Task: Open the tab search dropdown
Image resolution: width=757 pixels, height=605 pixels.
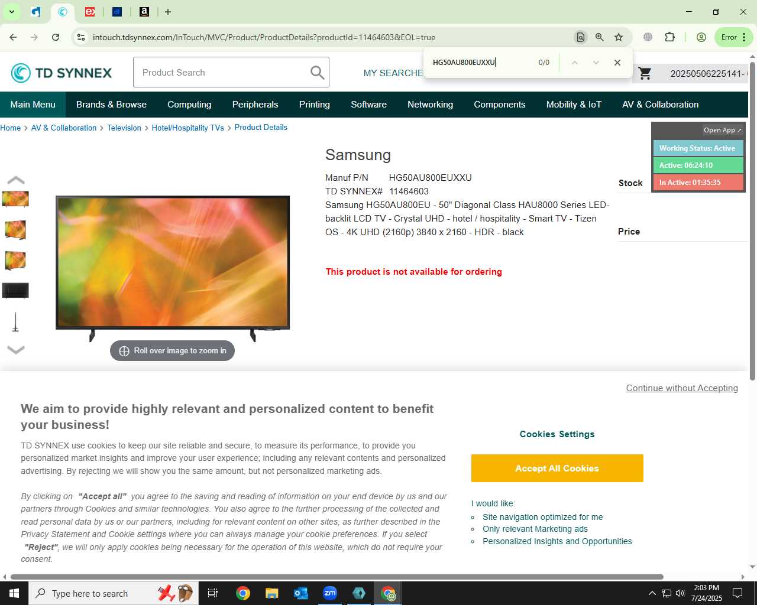Action: [x=11, y=12]
